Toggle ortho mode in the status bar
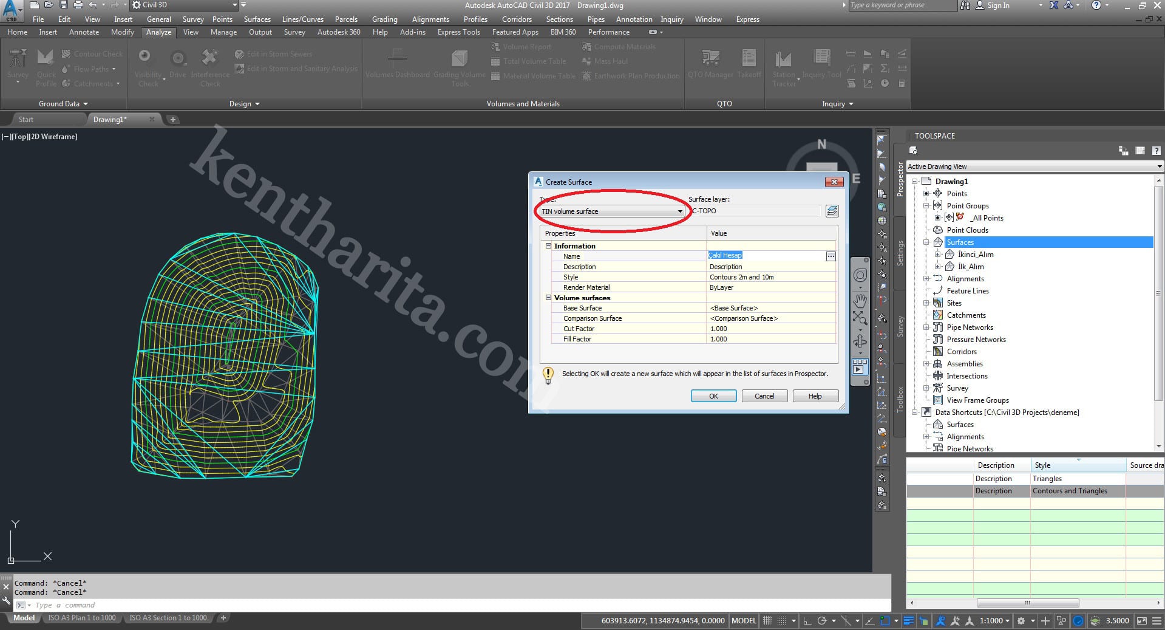 point(807,620)
